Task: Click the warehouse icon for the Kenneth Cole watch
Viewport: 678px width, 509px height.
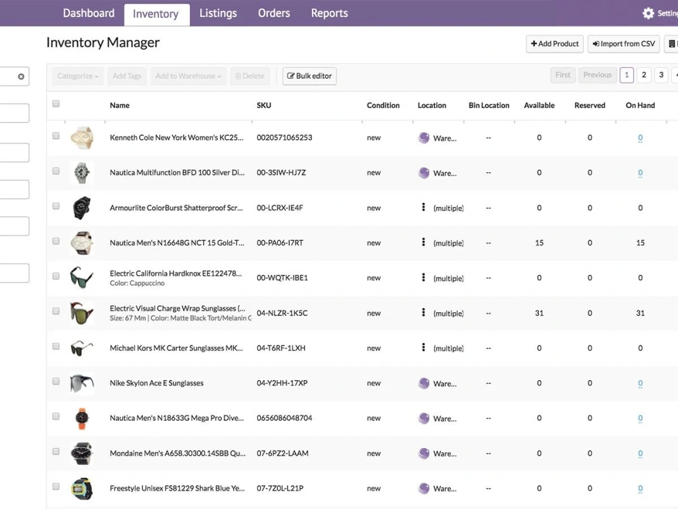Action: pos(424,138)
